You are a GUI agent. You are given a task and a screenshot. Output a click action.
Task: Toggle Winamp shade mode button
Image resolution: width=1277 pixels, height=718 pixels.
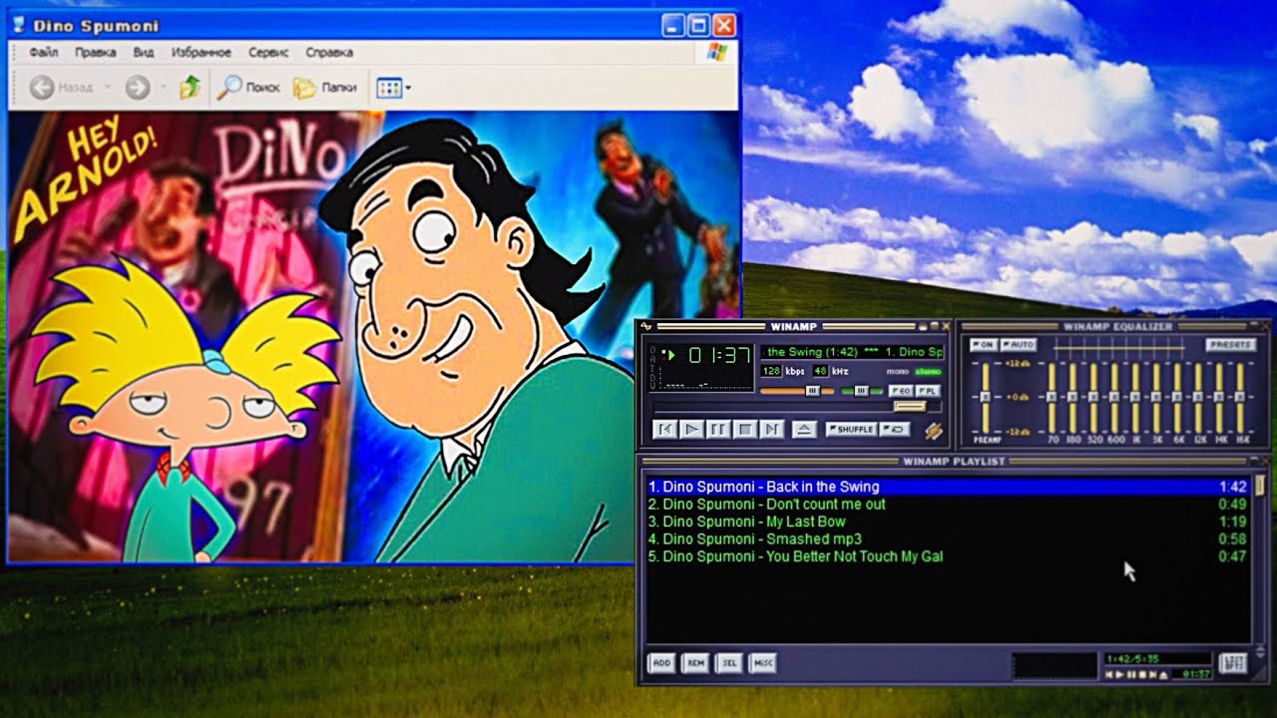coord(935,326)
